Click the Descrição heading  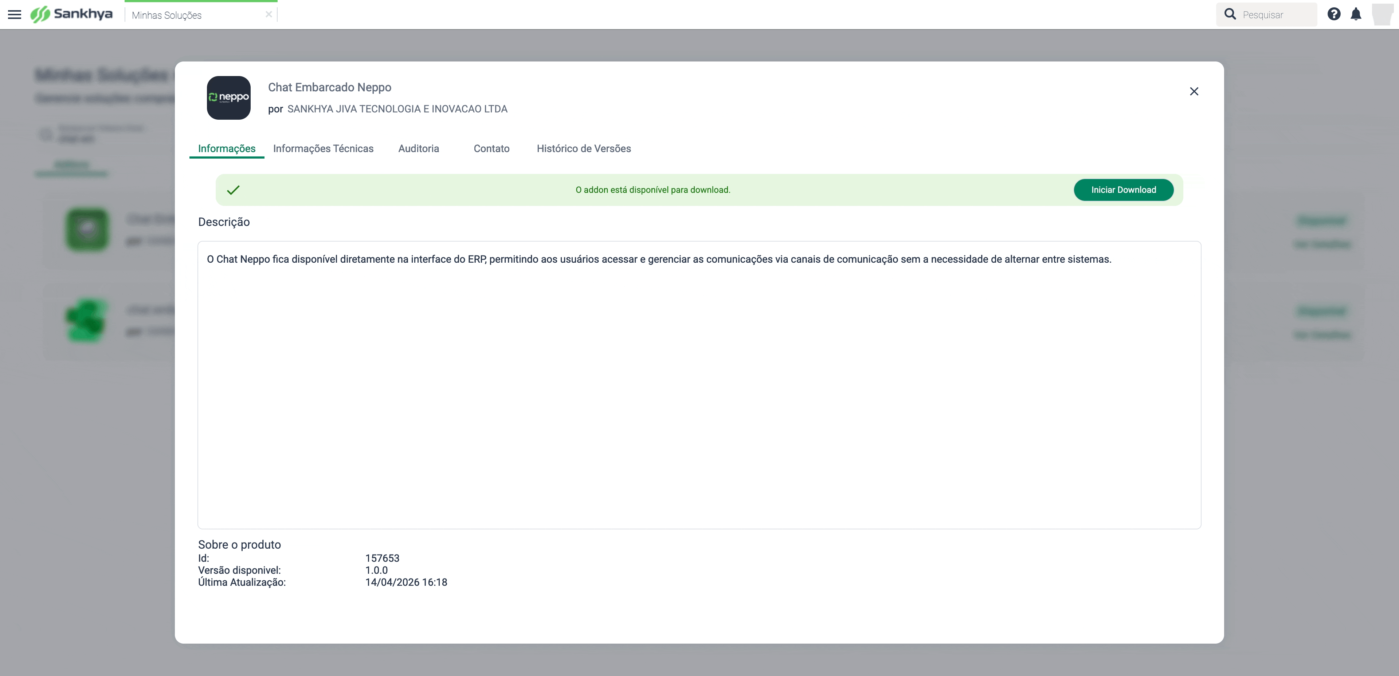(224, 222)
